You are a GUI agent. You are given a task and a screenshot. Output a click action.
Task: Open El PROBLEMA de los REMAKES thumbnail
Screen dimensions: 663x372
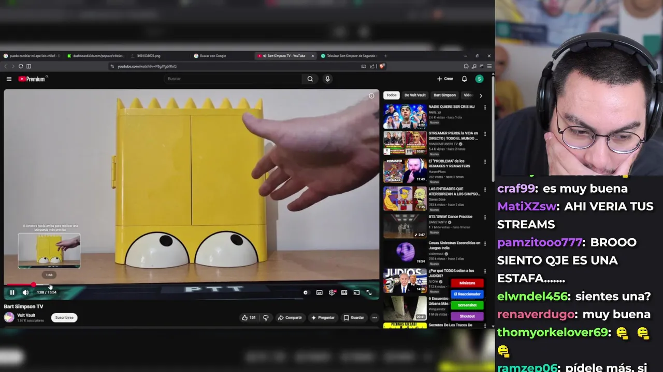405,171
